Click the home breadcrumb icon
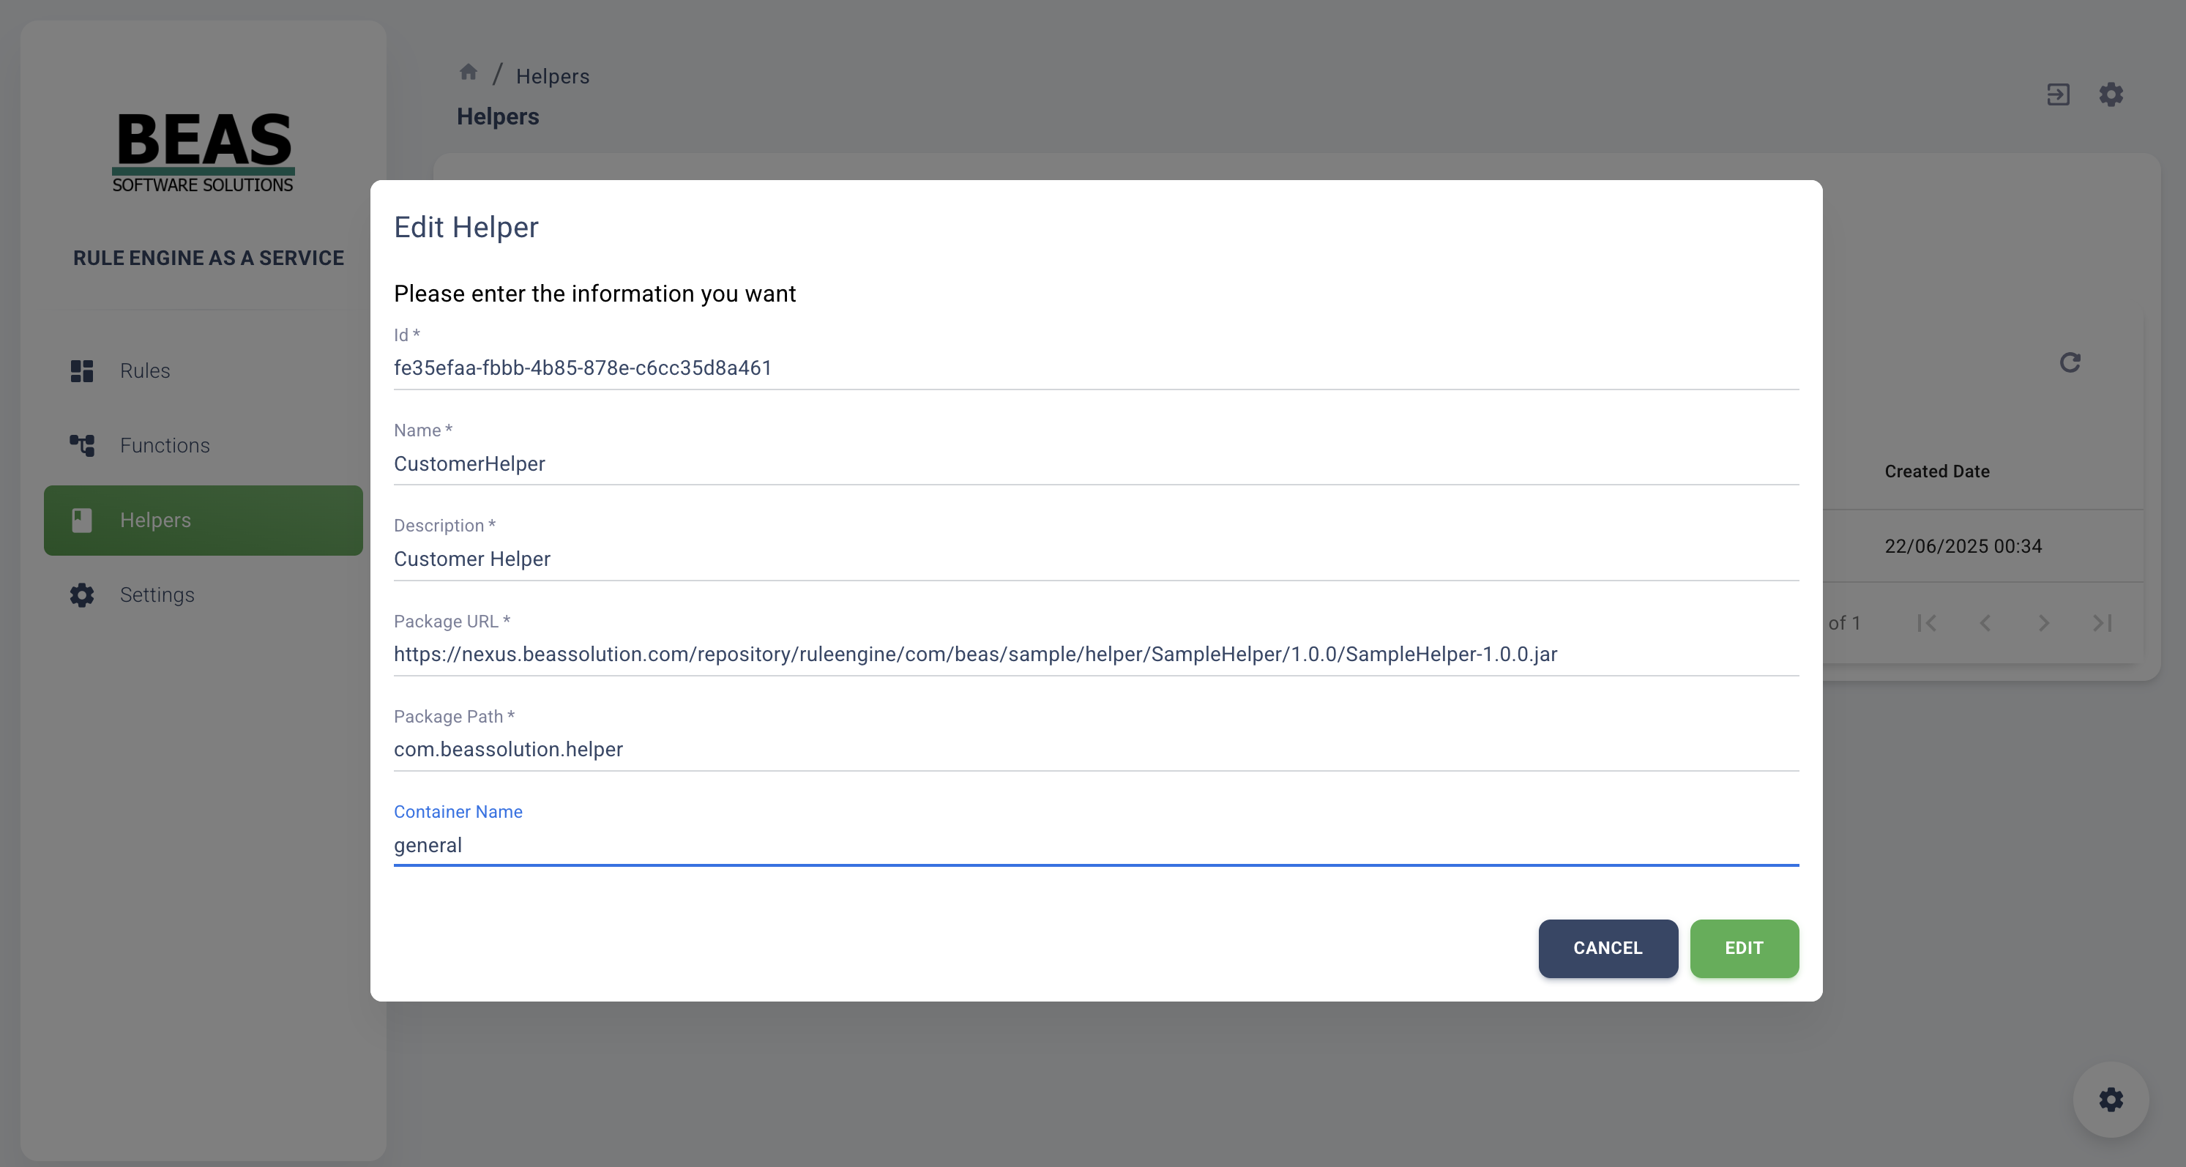This screenshot has width=2186, height=1167. click(x=468, y=72)
